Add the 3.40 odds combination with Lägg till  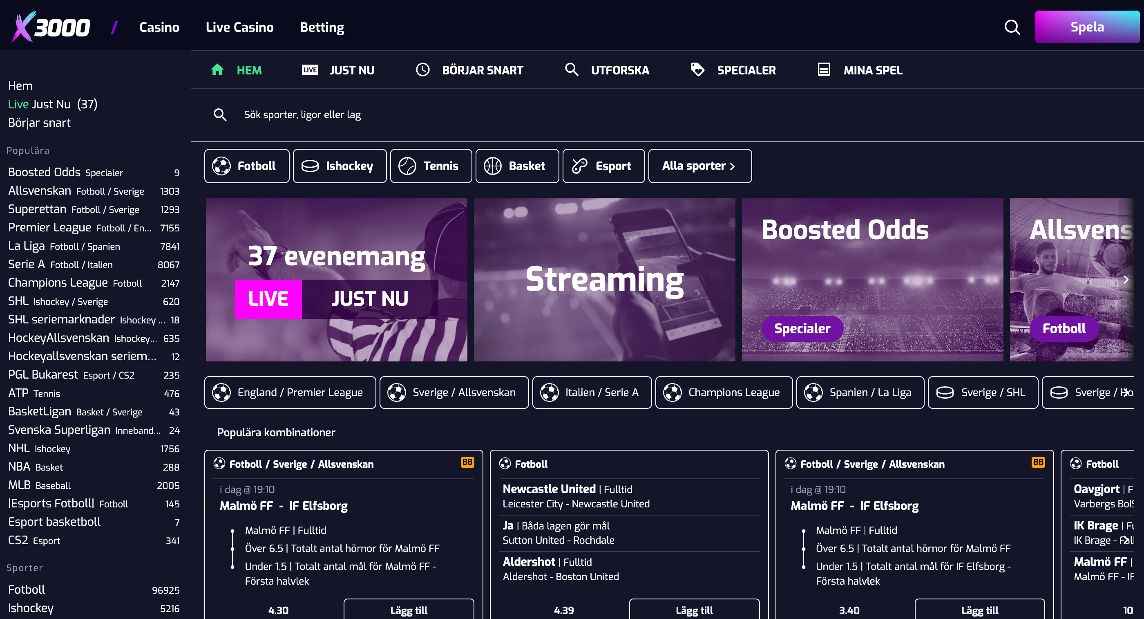point(980,610)
